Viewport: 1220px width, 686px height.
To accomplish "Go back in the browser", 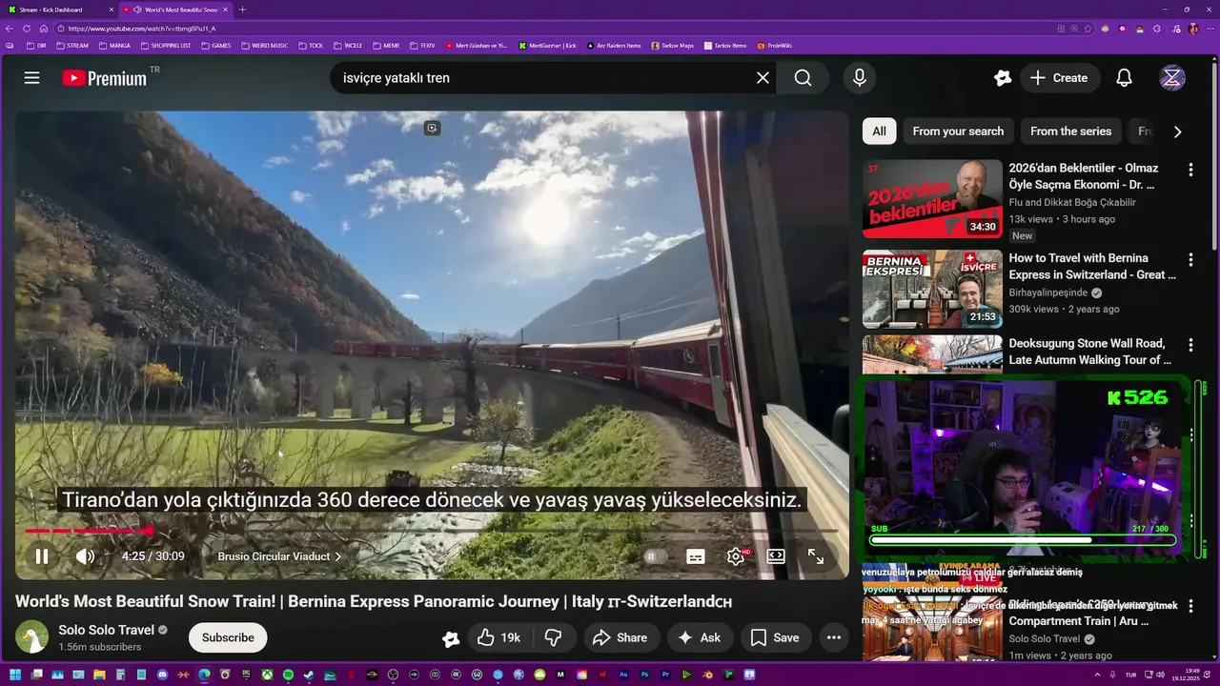I will (10, 29).
